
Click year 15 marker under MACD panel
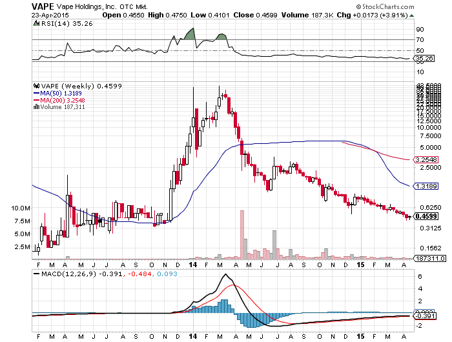(x=360, y=336)
